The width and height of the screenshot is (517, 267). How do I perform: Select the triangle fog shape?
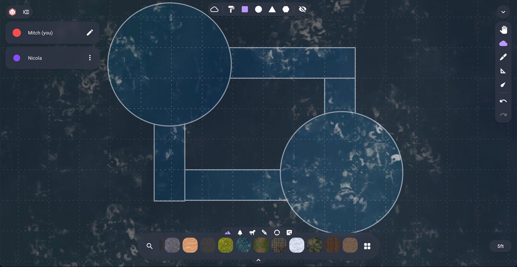click(272, 10)
